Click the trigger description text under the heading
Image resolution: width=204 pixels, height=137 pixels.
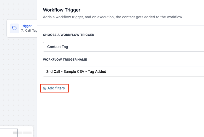point(113,17)
